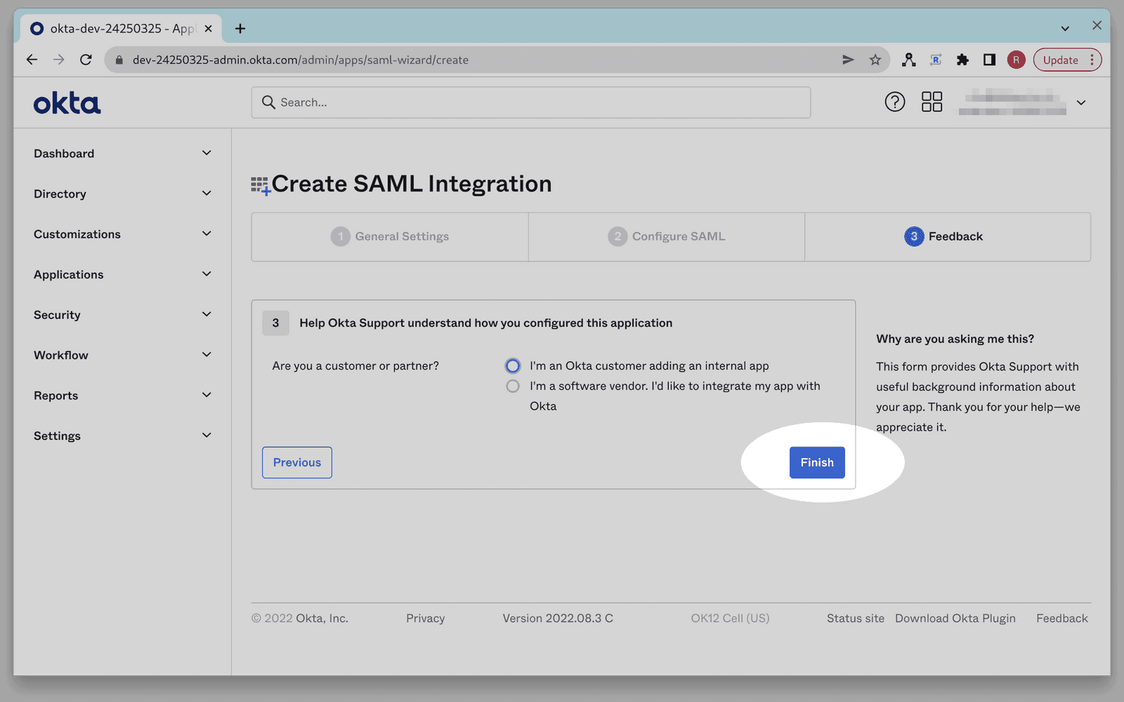Viewport: 1124px width, 702px height.
Task: Go to General Settings step tab
Action: [x=390, y=237]
